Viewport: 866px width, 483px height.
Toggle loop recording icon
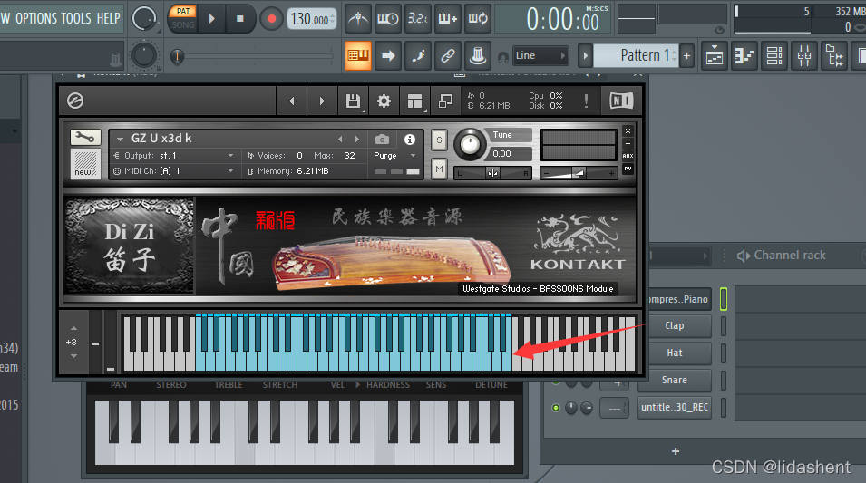point(477,19)
